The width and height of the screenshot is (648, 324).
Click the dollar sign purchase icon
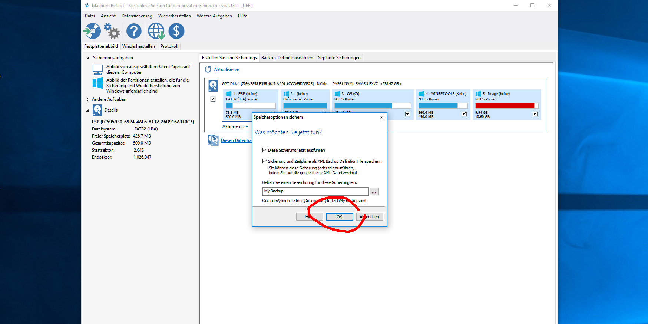[176, 31]
